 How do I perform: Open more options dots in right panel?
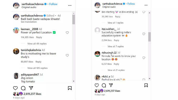(146, 5)
